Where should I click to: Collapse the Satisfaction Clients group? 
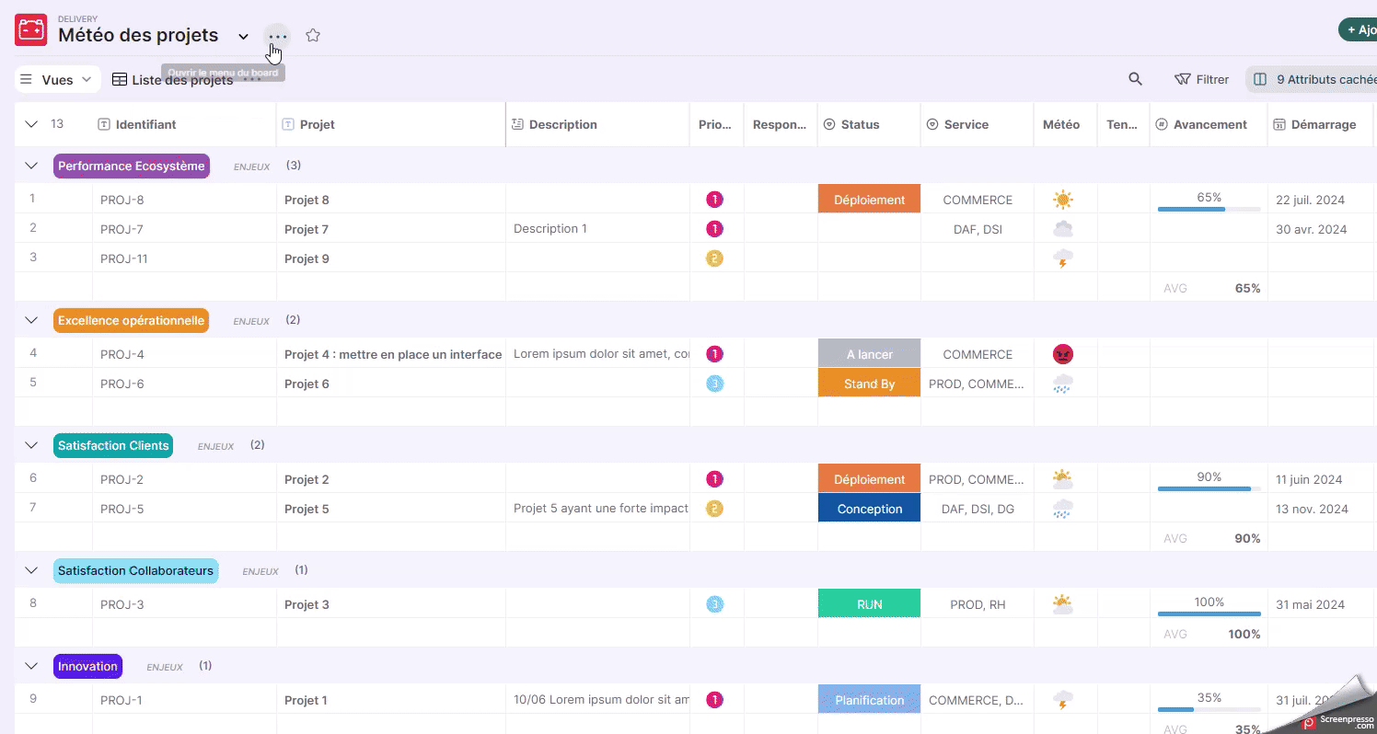coord(31,445)
